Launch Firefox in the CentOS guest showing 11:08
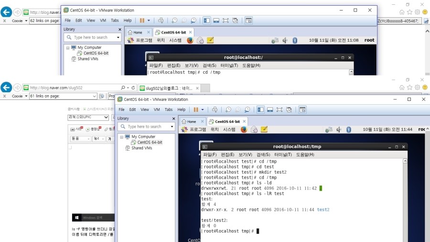Screen dimensions: 430x242 pos(190,40)
